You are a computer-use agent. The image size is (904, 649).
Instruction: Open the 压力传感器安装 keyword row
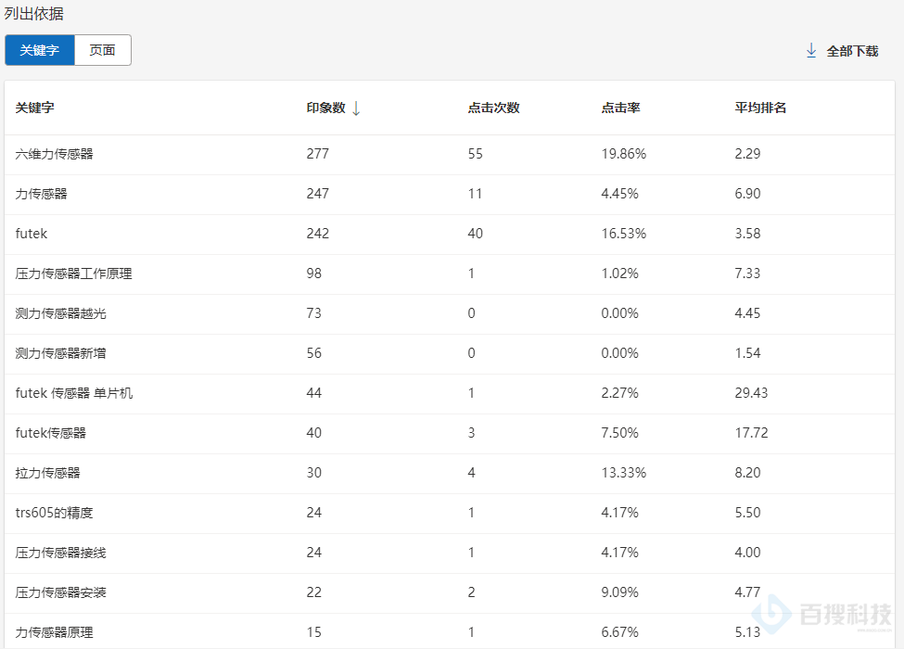click(61, 592)
